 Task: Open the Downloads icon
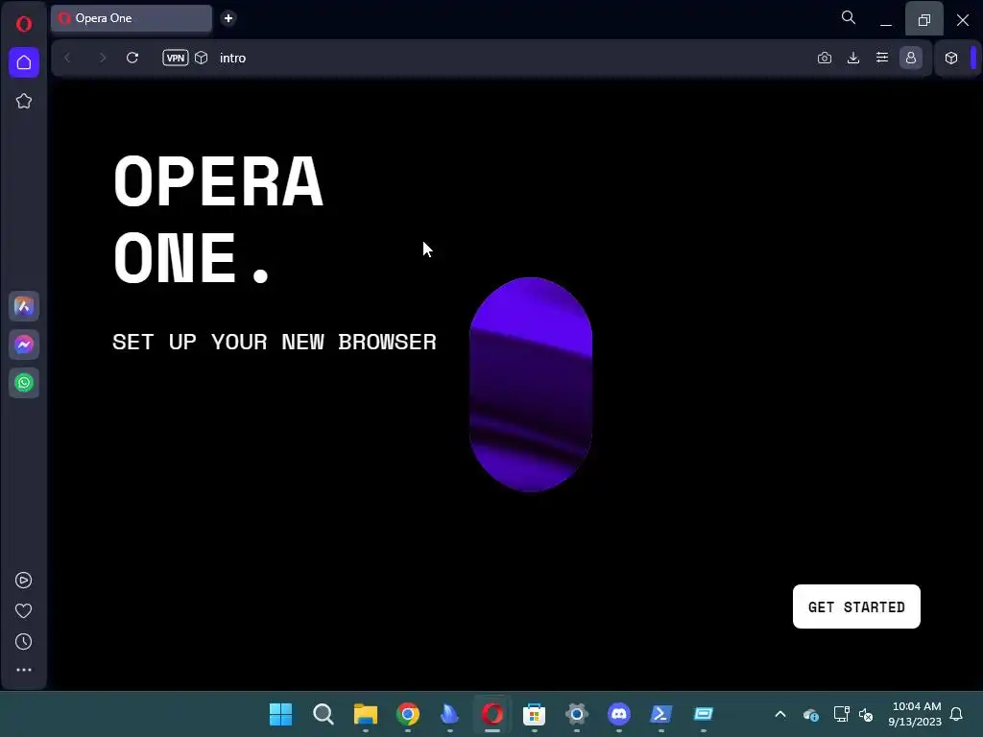853,58
